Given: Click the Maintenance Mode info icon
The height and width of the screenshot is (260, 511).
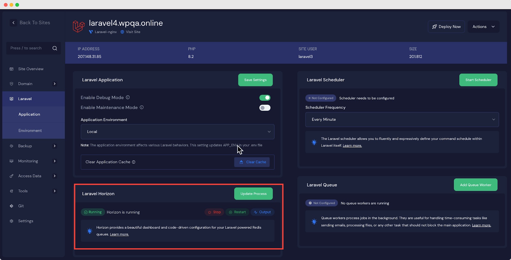Looking at the screenshot, I should pyautogui.click(x=141, y=108).
